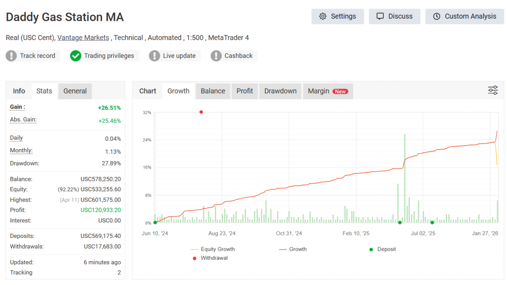Image resolution: width=507 pixels, height=285 pixels.
Task: Open the Margin tab marked New
Action: click(x=327, y=91)
